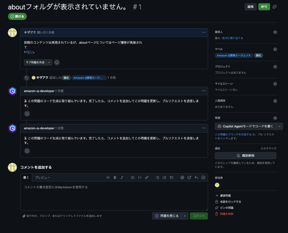
Task: Click the 問題を閉じる close issue button
Action: click(167, 216)
